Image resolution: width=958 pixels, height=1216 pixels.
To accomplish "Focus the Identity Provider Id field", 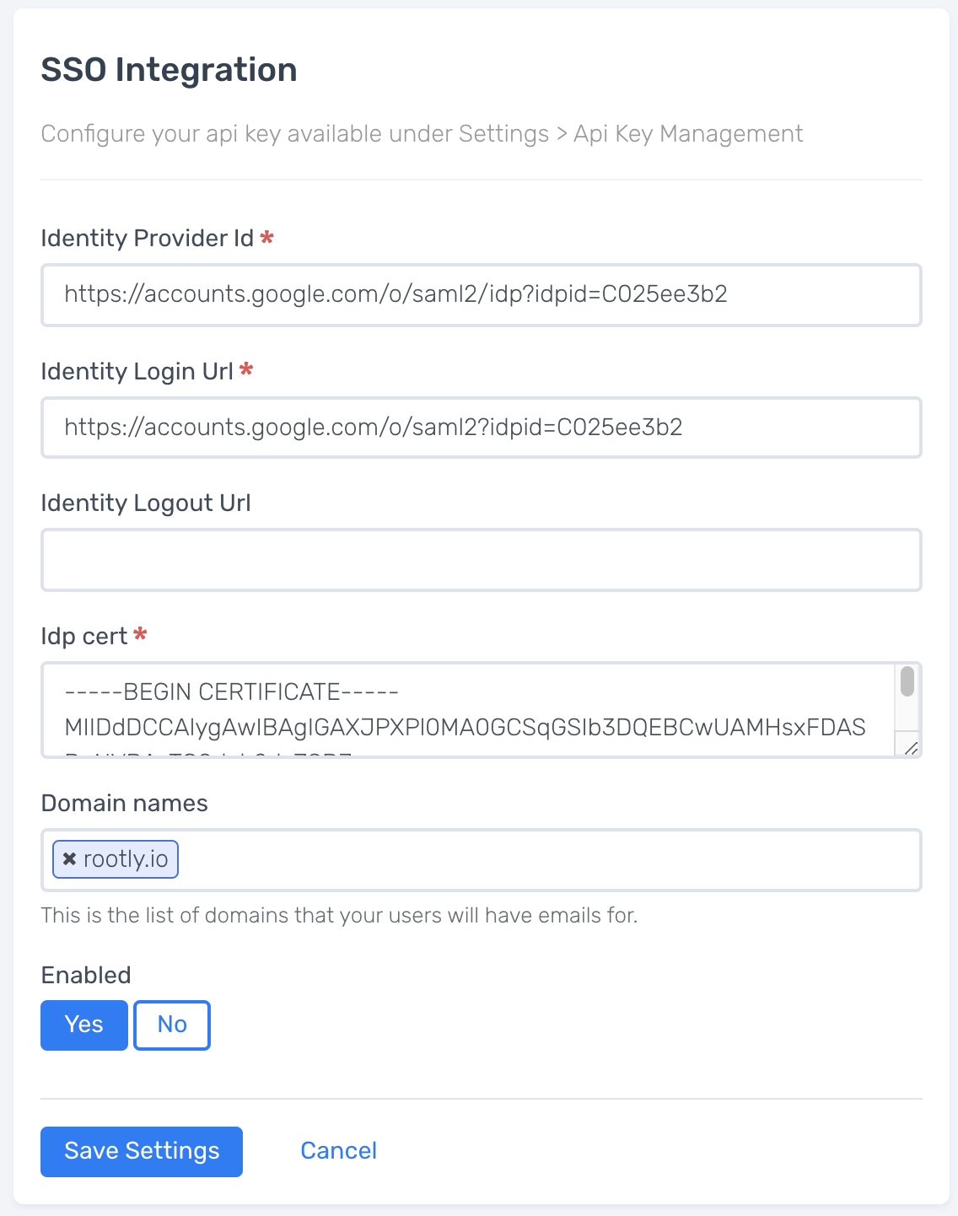I will click(x=481, y=295).
